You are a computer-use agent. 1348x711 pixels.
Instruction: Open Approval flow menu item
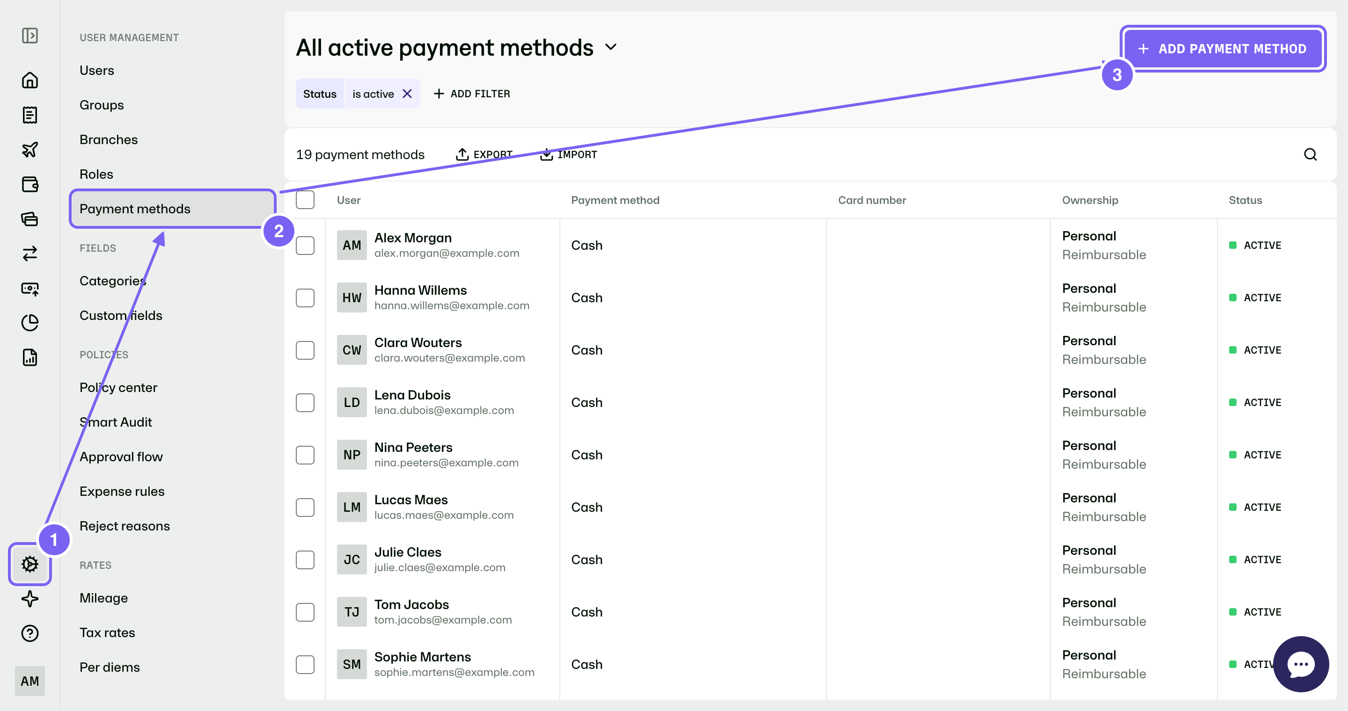121,457
